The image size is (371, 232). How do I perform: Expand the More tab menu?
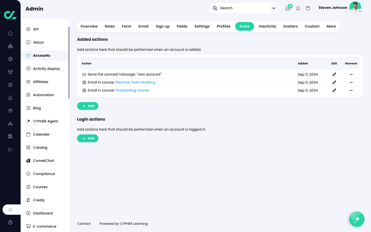tap(331, 26)
